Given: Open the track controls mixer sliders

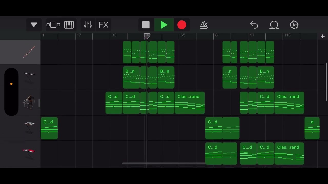Looking at the screenshot, I should 88,25.
